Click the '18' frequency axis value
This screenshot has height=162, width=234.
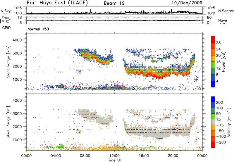(x=20, y=18)
